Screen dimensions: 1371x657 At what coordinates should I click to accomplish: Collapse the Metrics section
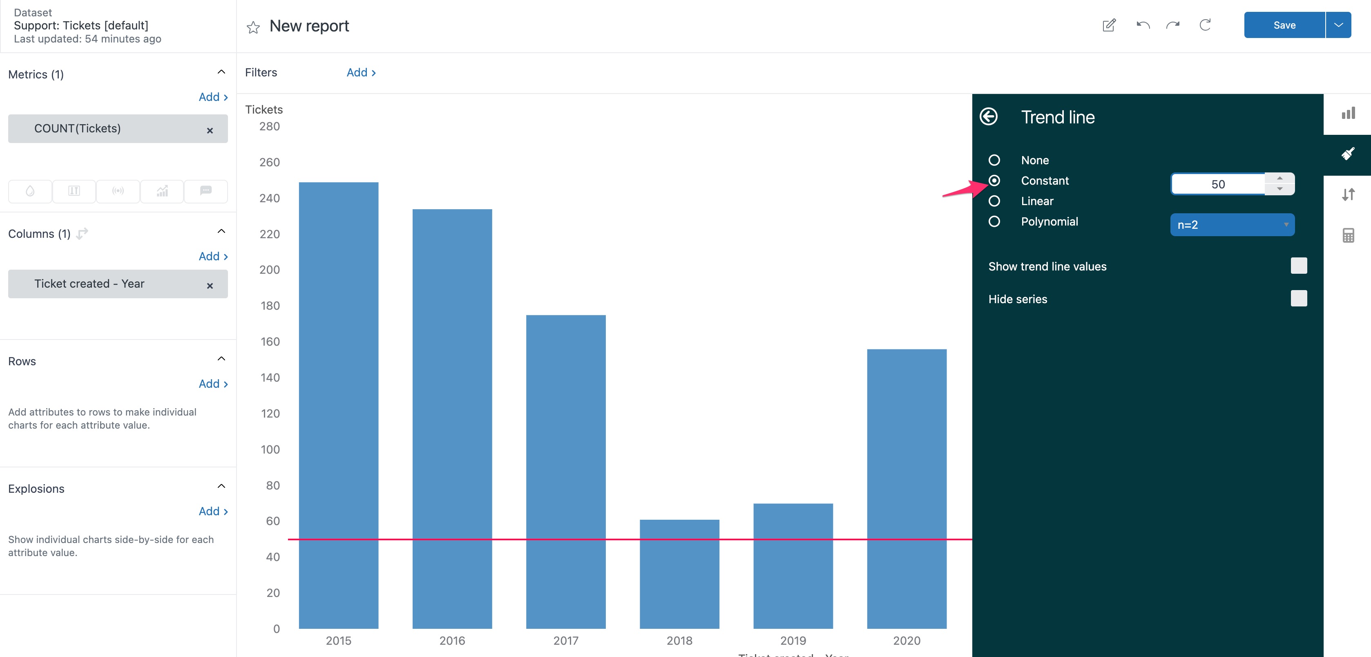[221, 72]
